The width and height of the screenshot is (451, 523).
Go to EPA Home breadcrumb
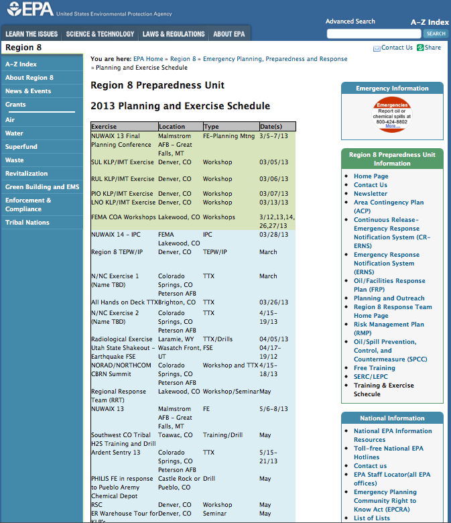pyautogui.click(x=148, y=59)
